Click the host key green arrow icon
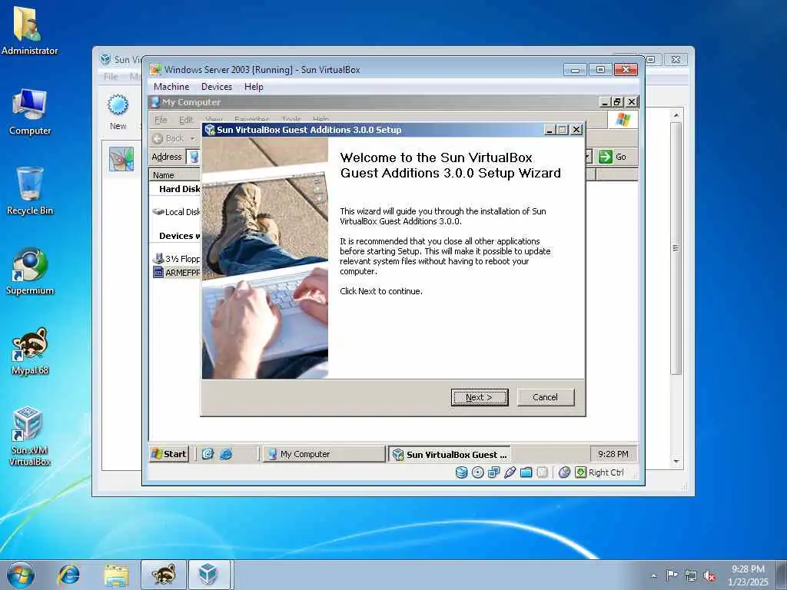This screenshot has width=787, height=590. pyautogui.click(x=581, y=472)
